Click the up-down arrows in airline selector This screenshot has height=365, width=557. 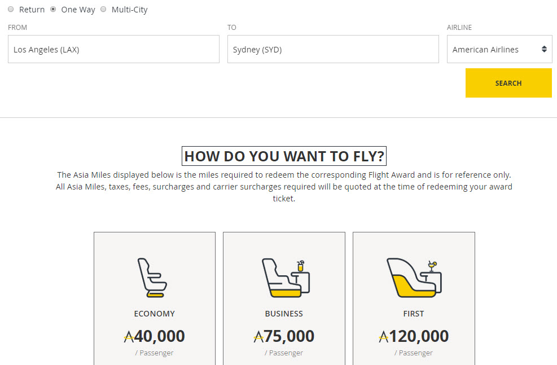[545, 49]
